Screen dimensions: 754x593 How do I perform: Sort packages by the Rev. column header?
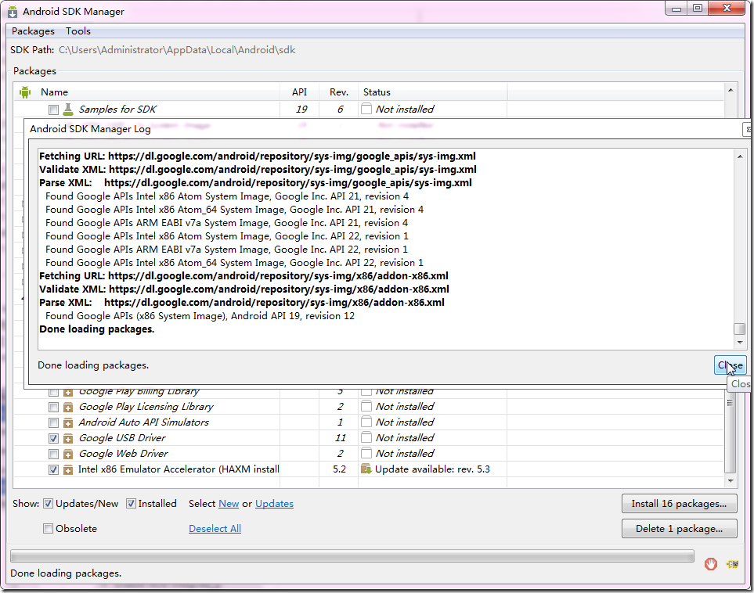click(338, 92)
